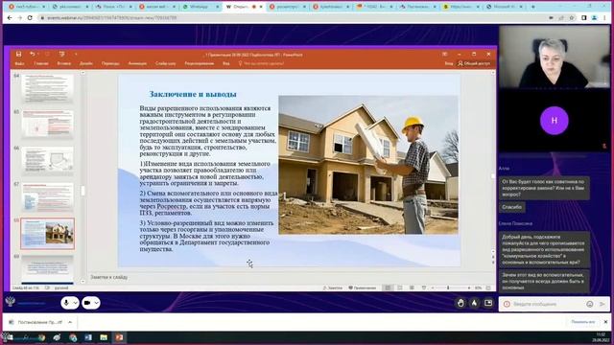Click the Общий доступ share button
Image resolution: width=614 pixels, height=345 pixels.
474,63
